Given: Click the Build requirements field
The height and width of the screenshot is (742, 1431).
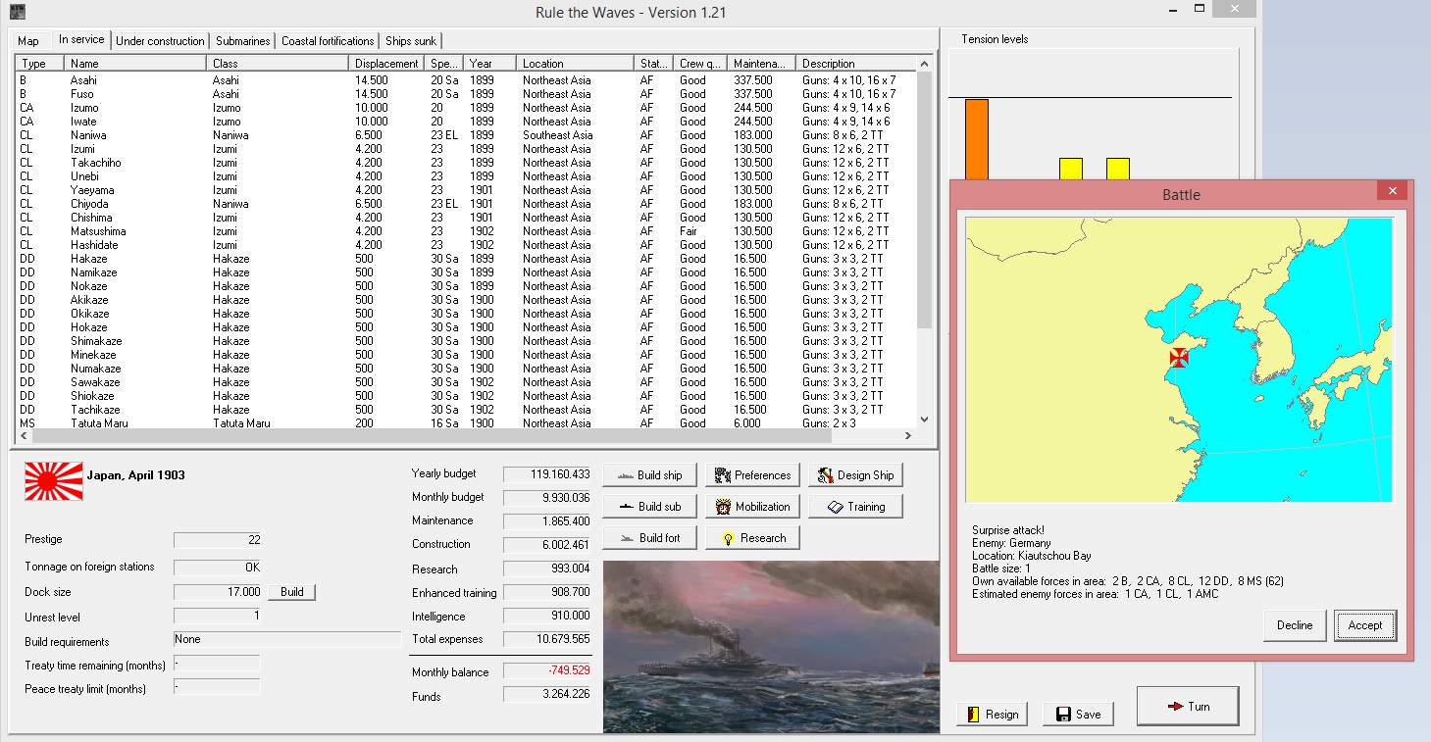Looking at the screenshot, I should point(287,639).
